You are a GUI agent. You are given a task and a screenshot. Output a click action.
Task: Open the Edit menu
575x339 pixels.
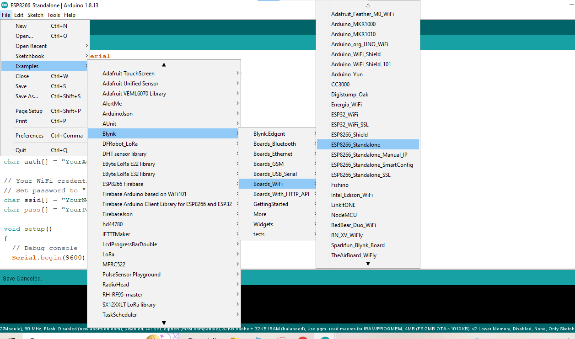19,15
